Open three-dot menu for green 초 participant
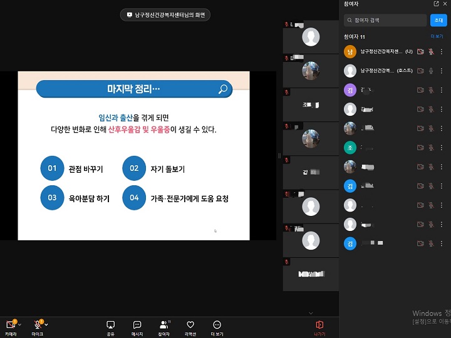451x338 pixels. (x=441, y=148)
